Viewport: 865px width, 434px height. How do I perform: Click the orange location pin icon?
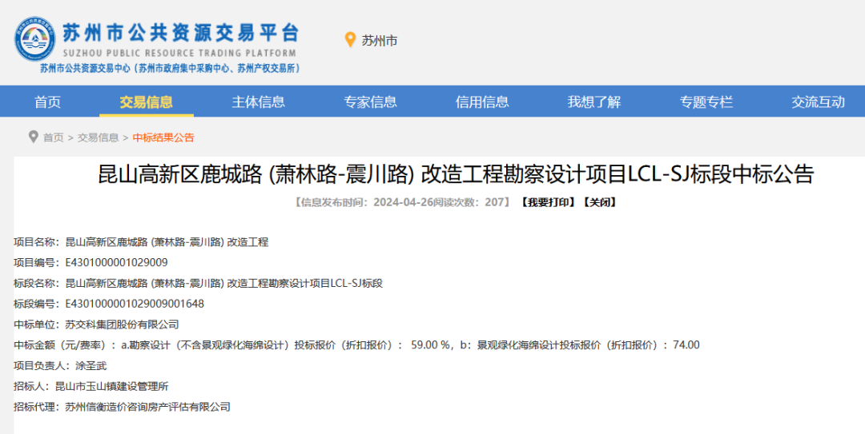pos(349,40)
